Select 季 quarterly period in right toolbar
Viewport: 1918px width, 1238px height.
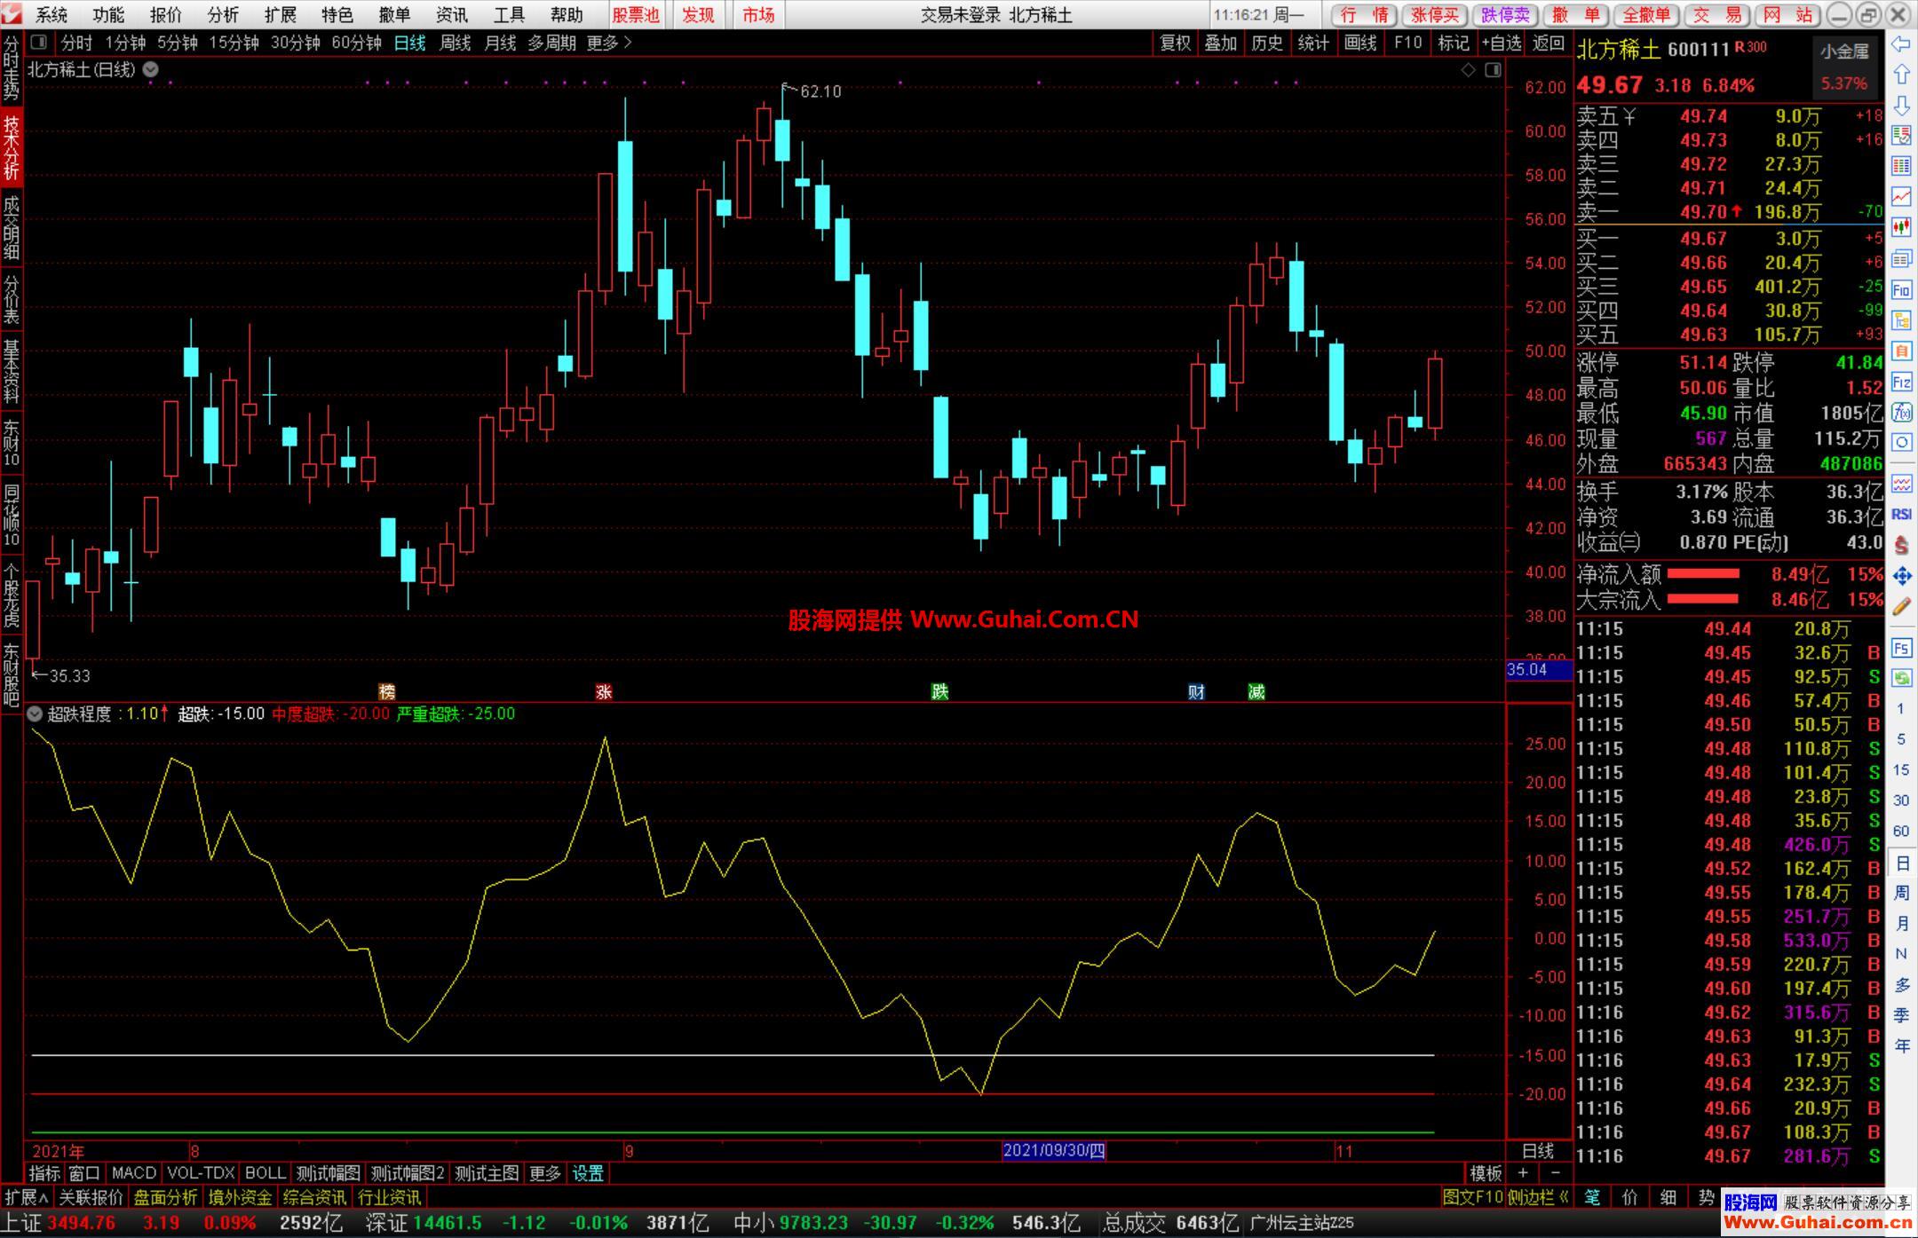(x=1901, y=1015)
